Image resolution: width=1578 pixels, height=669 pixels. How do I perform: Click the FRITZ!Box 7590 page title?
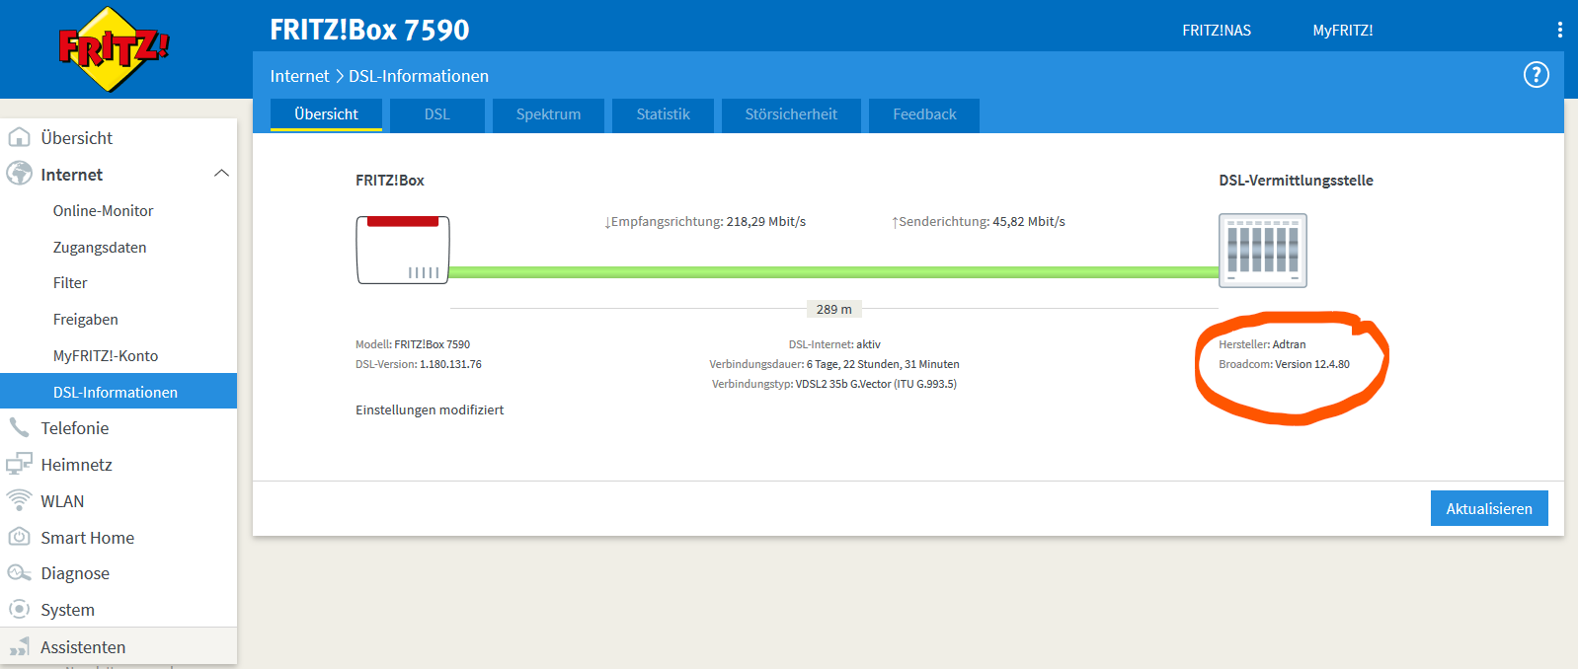pos(369,30)
